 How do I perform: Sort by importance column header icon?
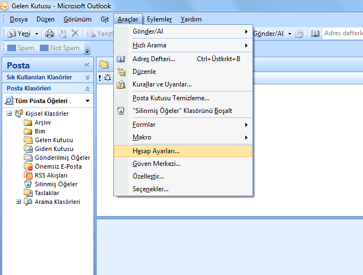[99, 78]
